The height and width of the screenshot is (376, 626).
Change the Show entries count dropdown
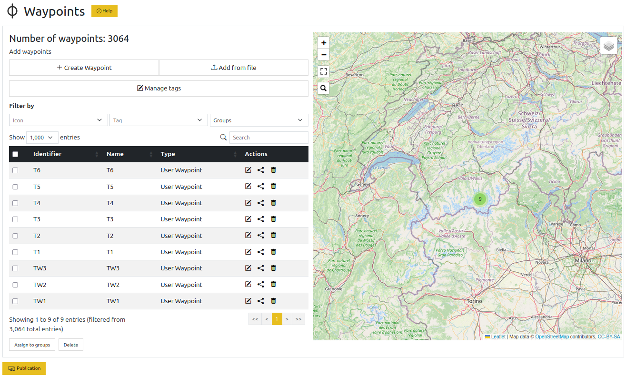point(42,138)
